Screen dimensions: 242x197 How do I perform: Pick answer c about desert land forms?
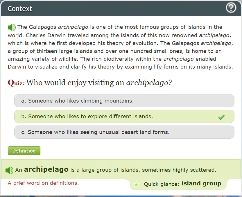click(124, 132)
